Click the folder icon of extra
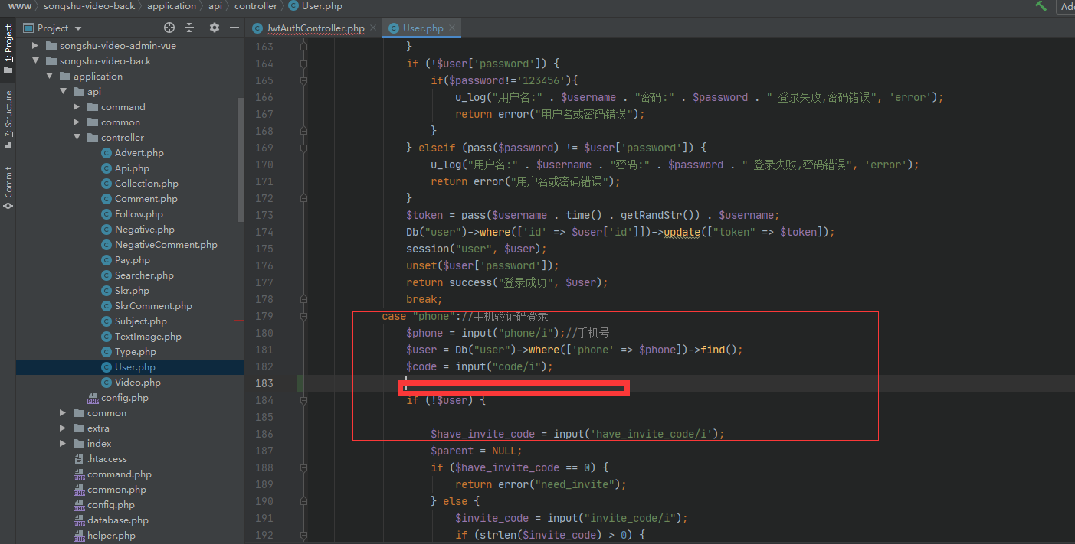This screenshot has height=544, width=1075. 80,428
